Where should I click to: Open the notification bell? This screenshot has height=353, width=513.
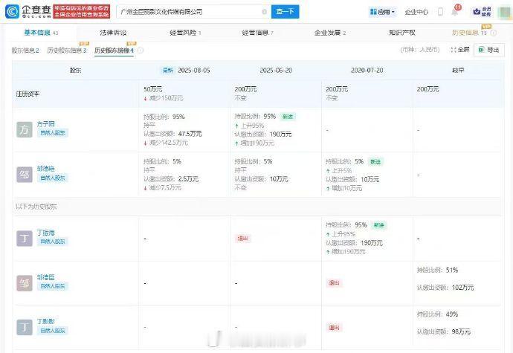click(455, 12)
